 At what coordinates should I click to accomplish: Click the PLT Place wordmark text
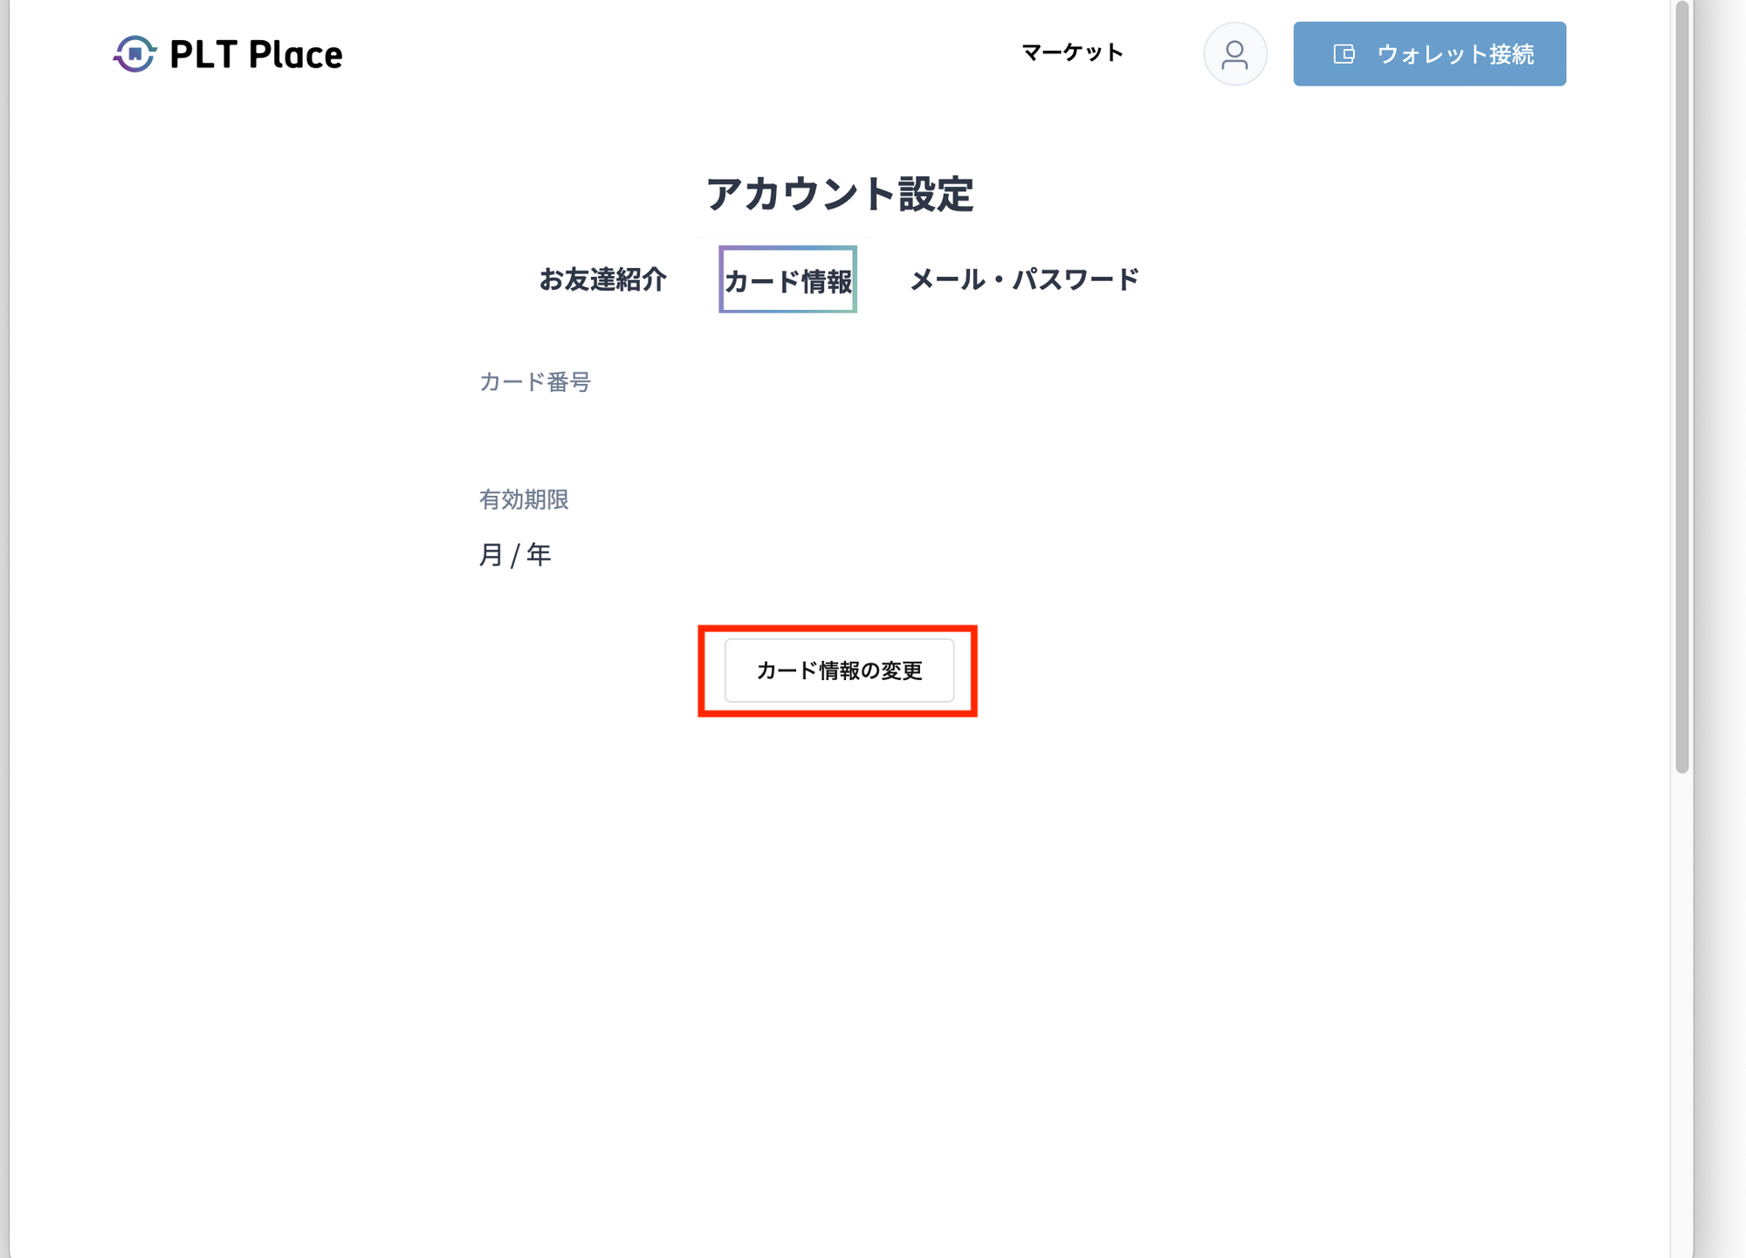(x=256, y=54)
